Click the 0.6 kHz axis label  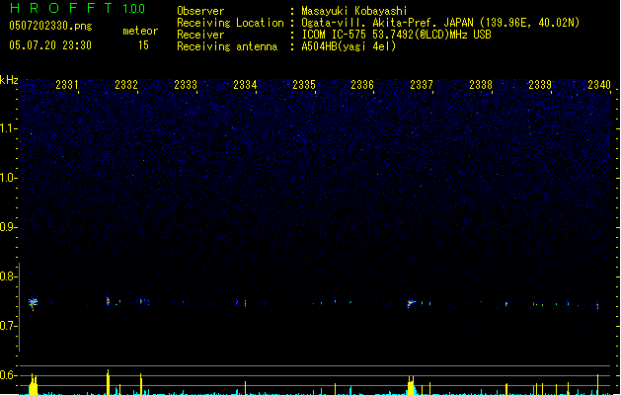(9, 375)
